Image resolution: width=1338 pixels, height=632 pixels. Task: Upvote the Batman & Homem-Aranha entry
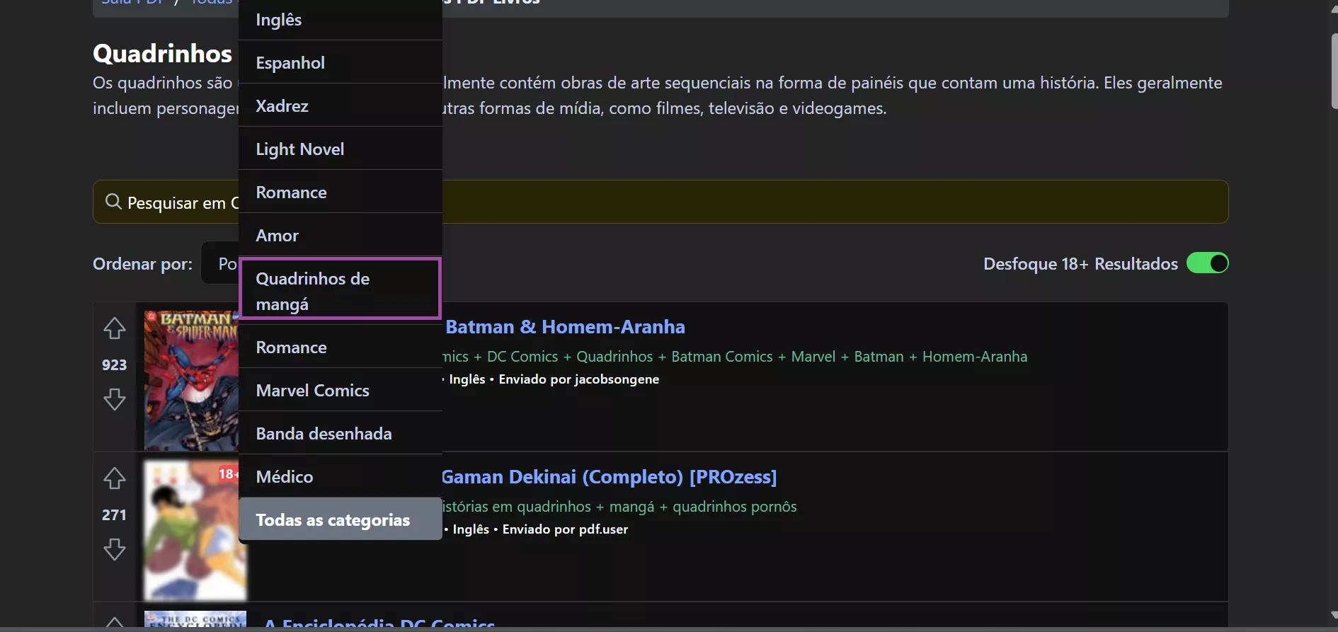pos(115,328)
